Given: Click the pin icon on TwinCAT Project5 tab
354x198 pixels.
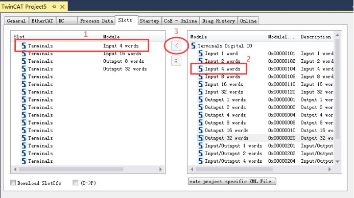Looking at the screenshot, I should coord(54,7).
